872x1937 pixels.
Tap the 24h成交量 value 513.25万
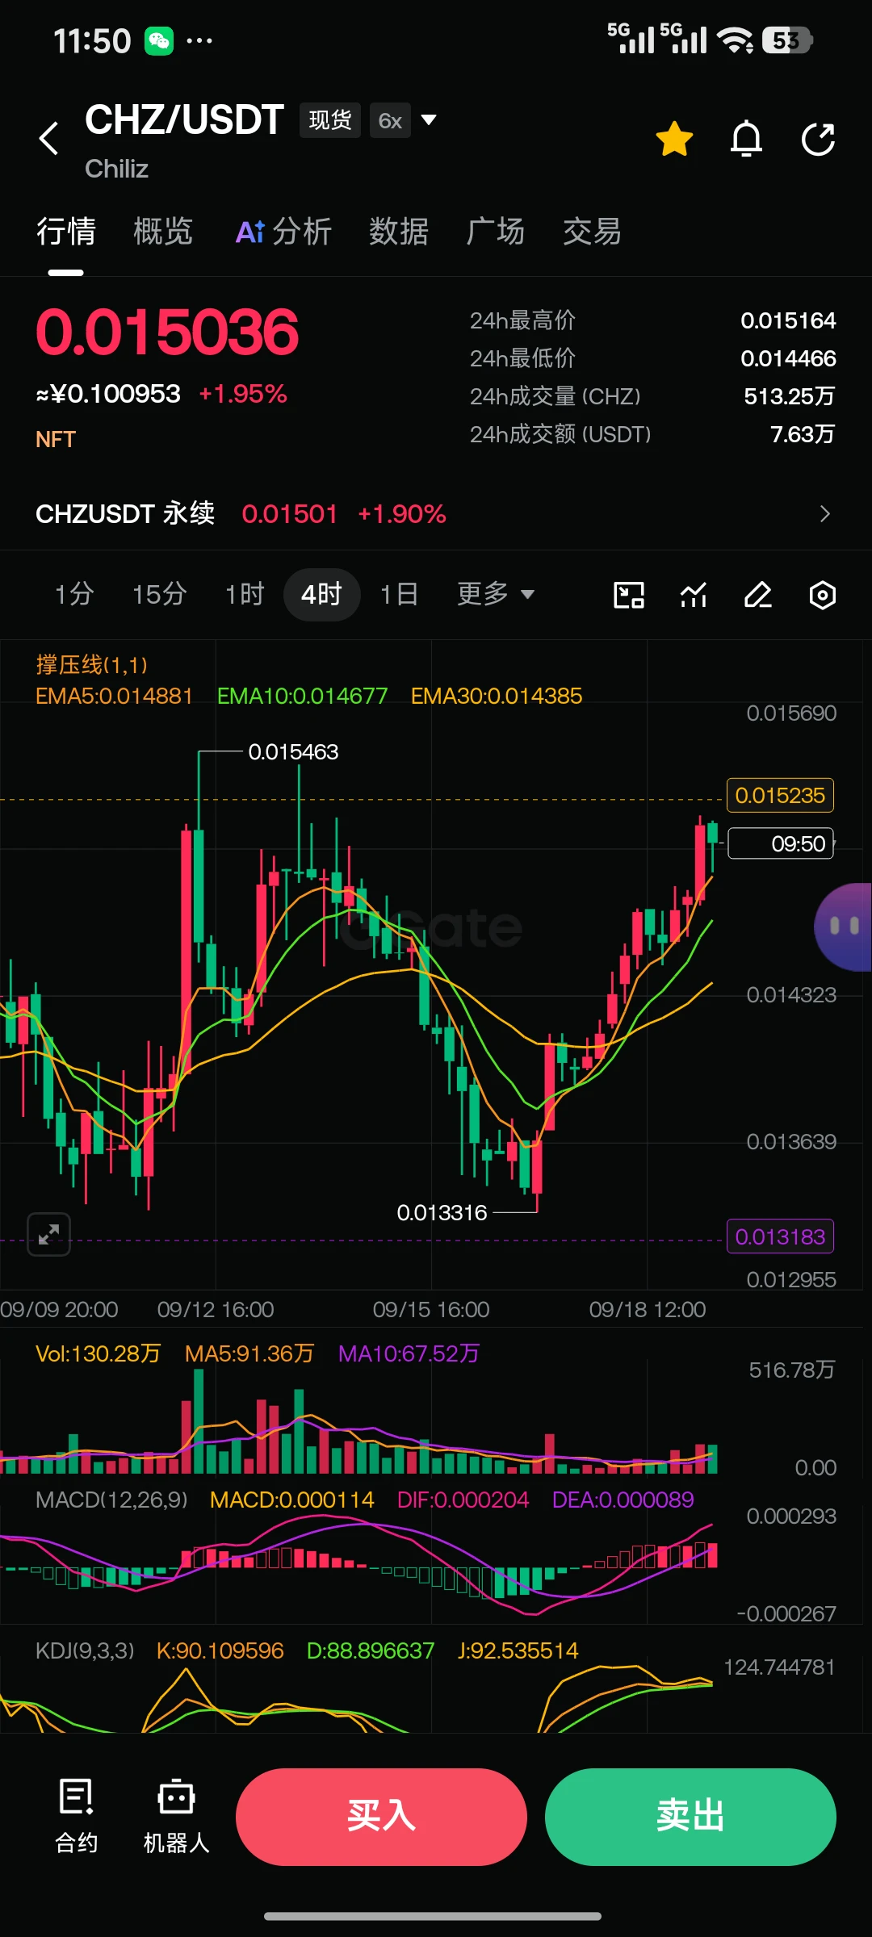pyautogui.click(x=789, y=396)
